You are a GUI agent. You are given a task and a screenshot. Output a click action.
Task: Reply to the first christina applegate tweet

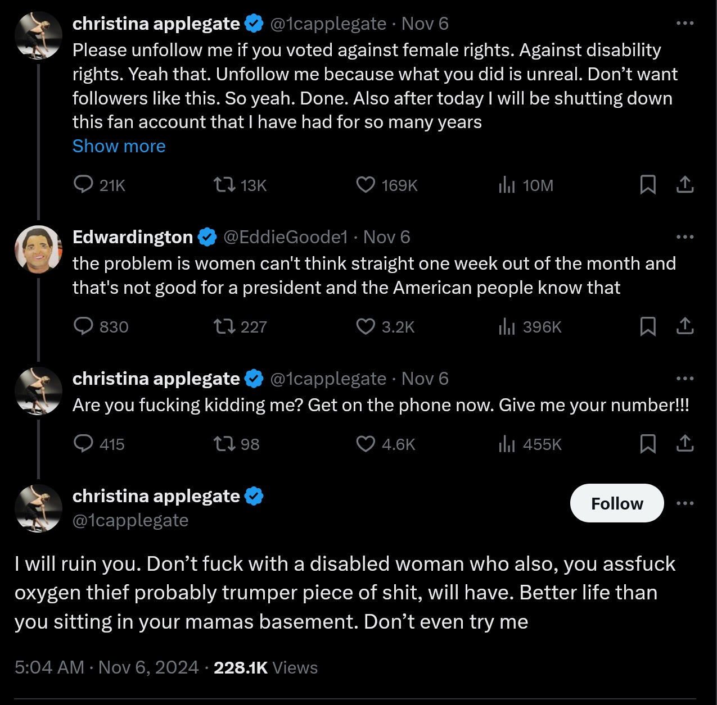[x=84, y=184]
